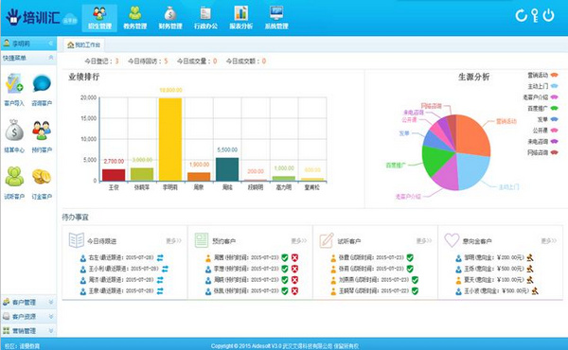This screenshot has height=350, width=568.
Task: Open the 系统管理 monitor module
Action: coord(276,18)
